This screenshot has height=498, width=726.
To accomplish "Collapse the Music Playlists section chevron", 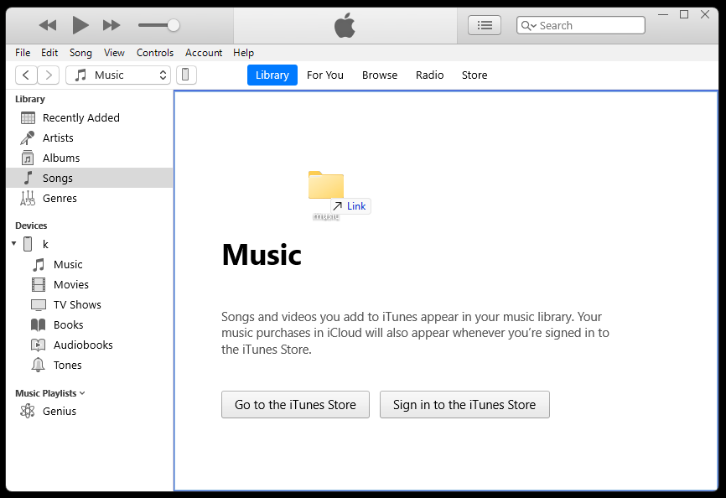I will pyautogui.click(x=82, y=393).
